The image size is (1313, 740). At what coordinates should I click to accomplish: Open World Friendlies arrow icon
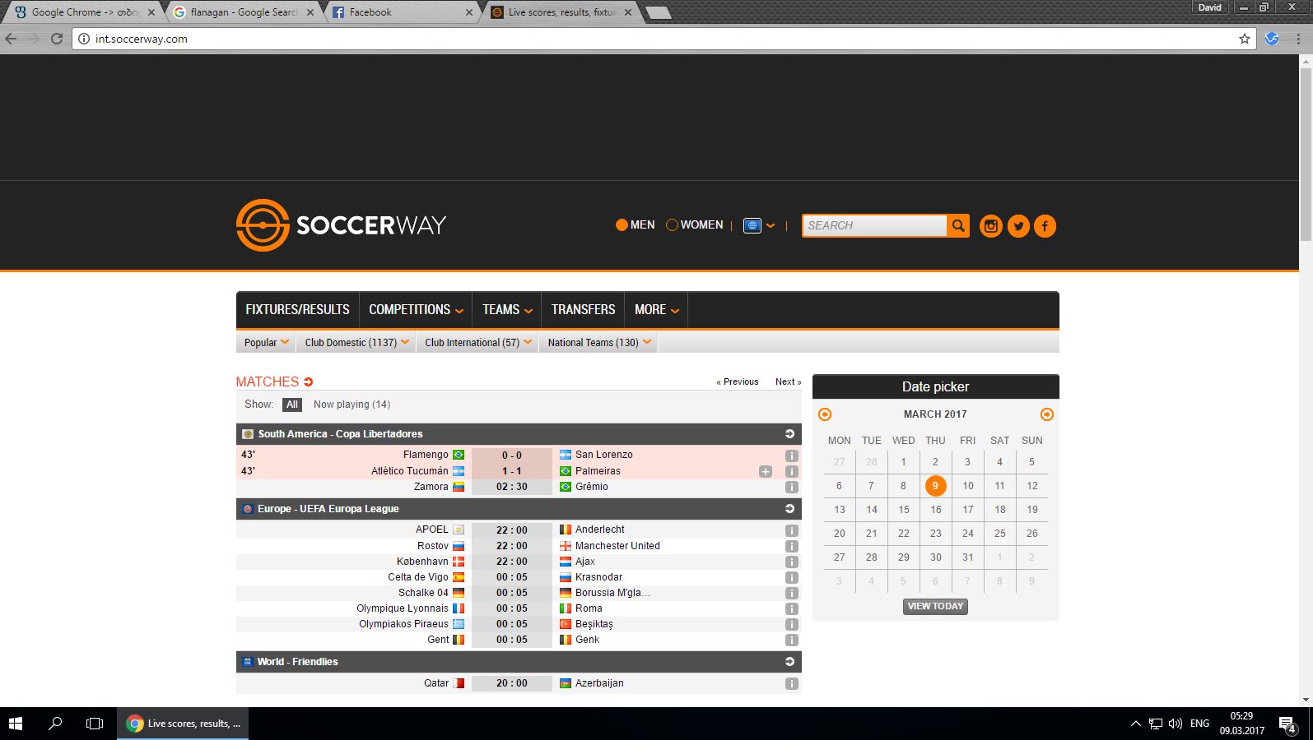pyautogui.click(x=789, y=662)
